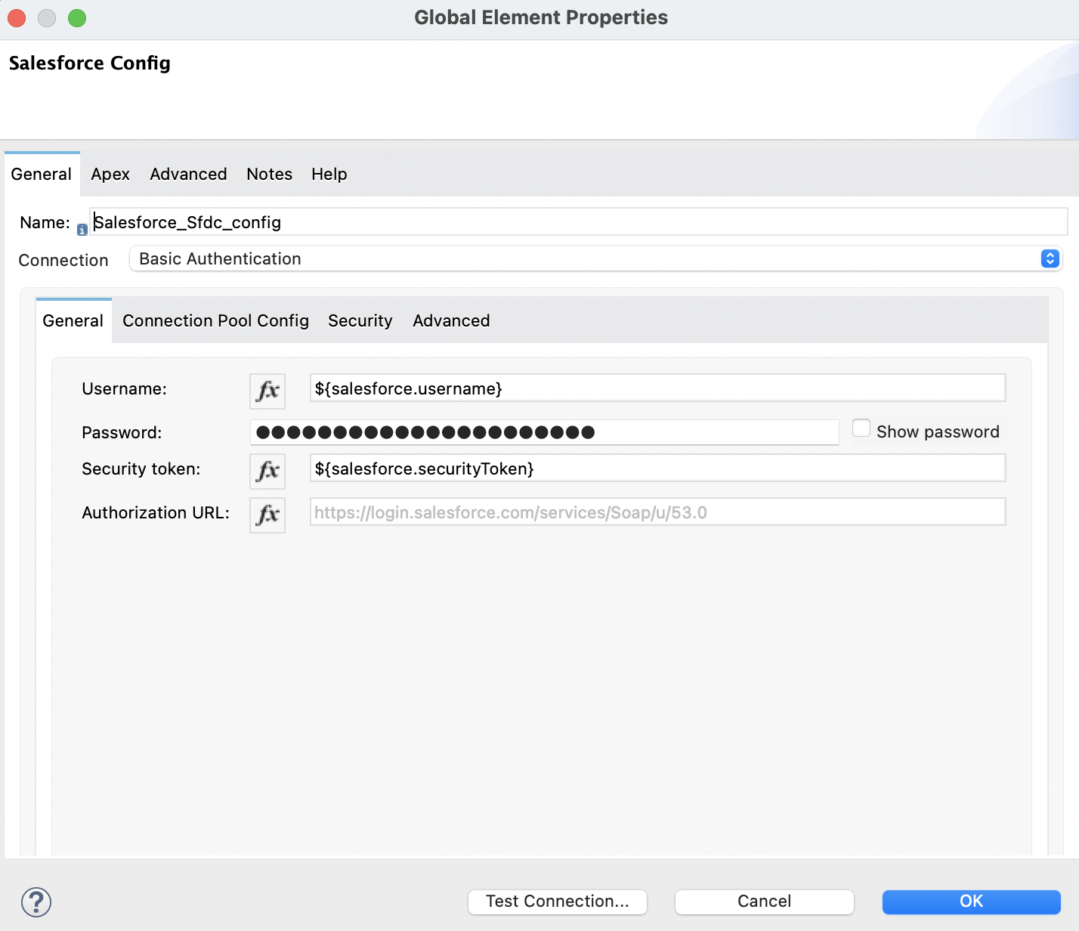Image resolution: width=1079 pixels, height=931 pixels.
Task: Click the fx expression icon beside Authorization URL
Action: coord(267,515)
